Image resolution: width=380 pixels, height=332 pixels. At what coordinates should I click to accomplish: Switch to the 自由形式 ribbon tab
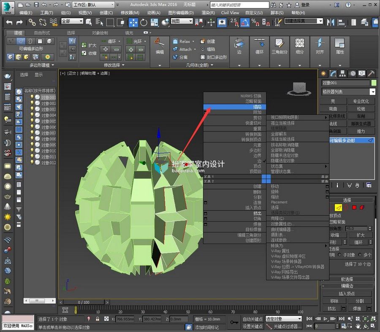[42, 32]
